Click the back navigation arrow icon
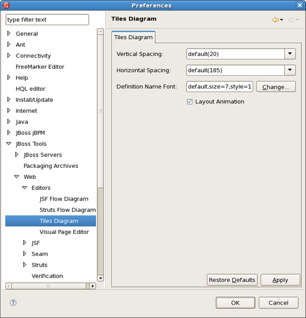 tap(275, 20)
